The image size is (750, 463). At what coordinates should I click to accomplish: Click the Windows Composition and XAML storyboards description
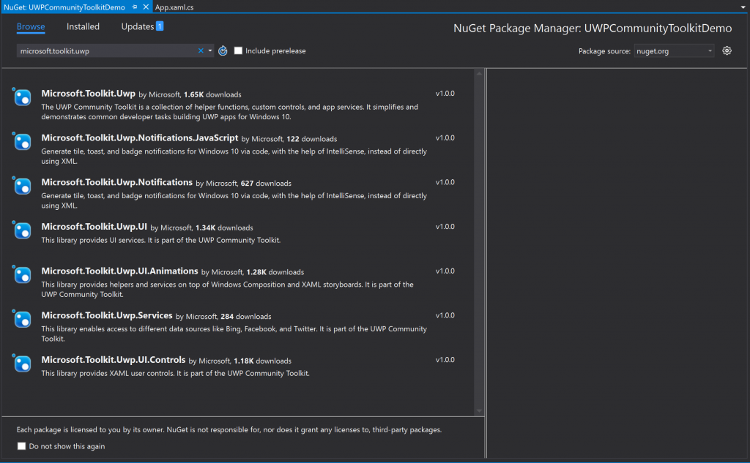pos(227,289)
